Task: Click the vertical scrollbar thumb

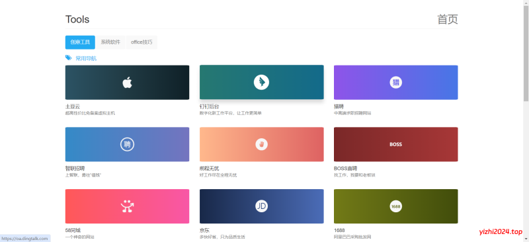Action: (x=526, y=54)
